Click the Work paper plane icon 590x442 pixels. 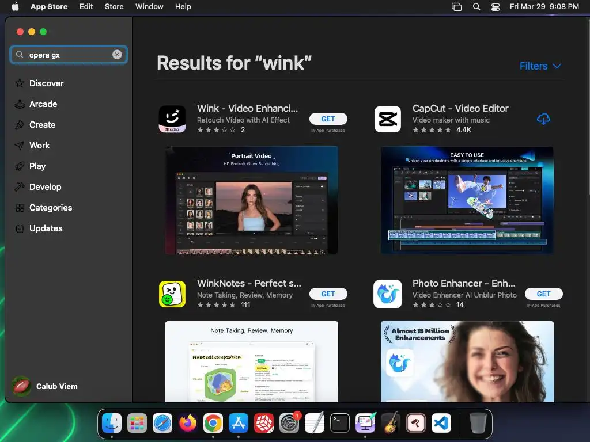tap(20, 145)
